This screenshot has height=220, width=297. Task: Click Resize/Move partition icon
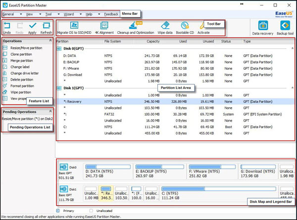[5, 47]
